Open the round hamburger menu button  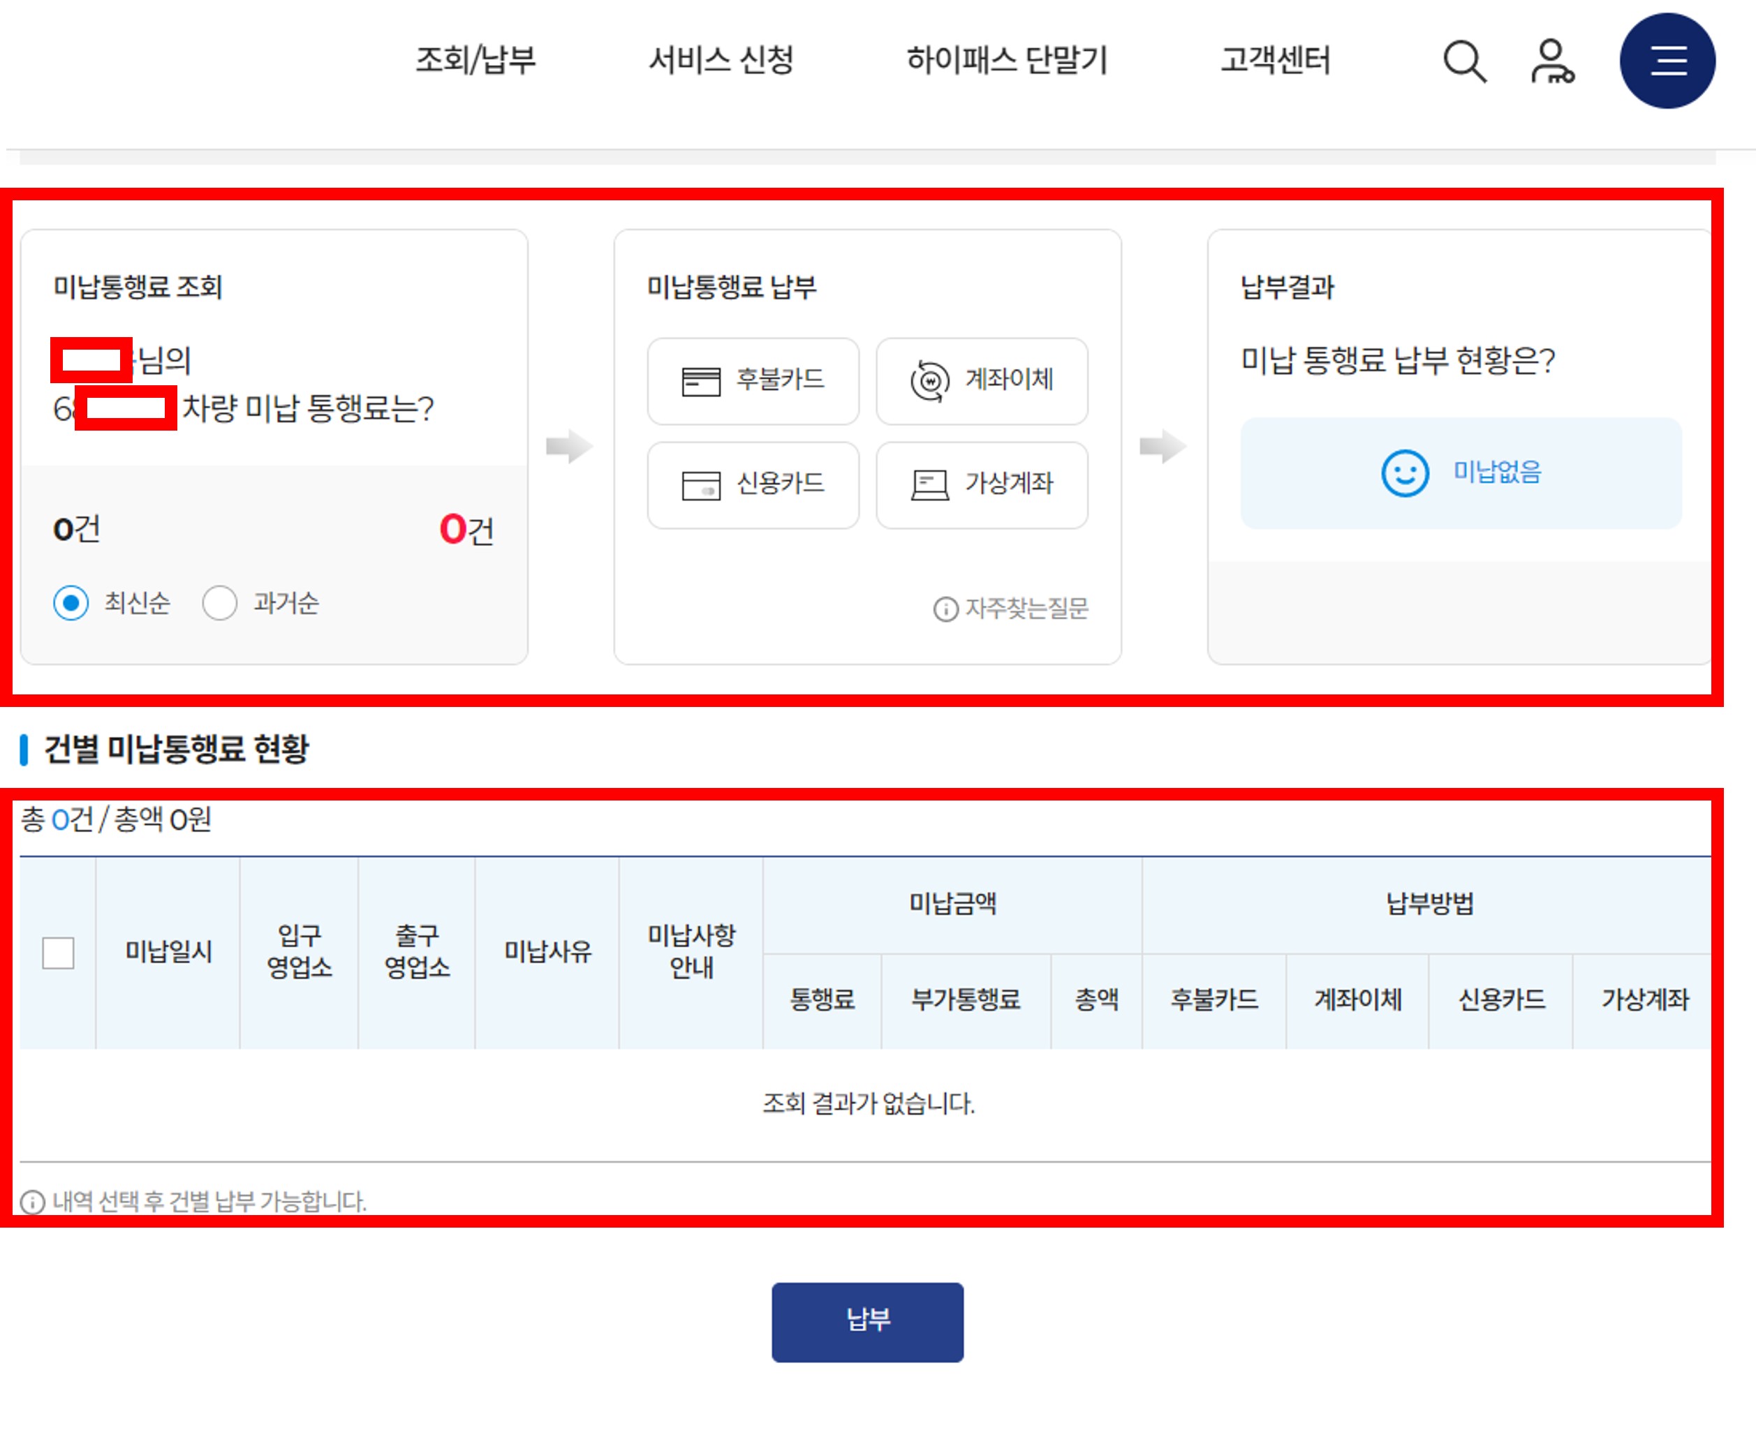[1667, 61]
